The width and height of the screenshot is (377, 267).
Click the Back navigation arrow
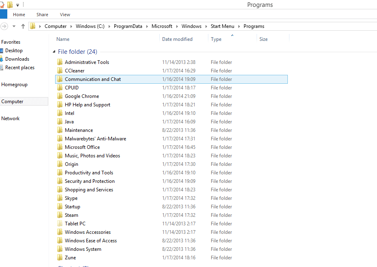tap(4, 26)
